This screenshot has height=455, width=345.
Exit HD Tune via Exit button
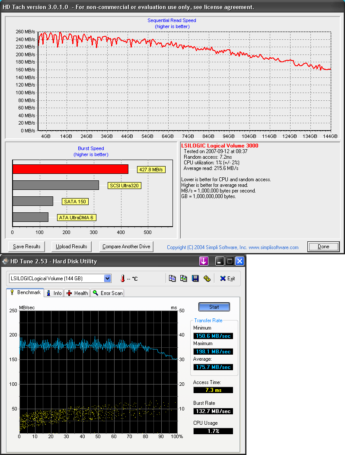click(x=227, y=278)
